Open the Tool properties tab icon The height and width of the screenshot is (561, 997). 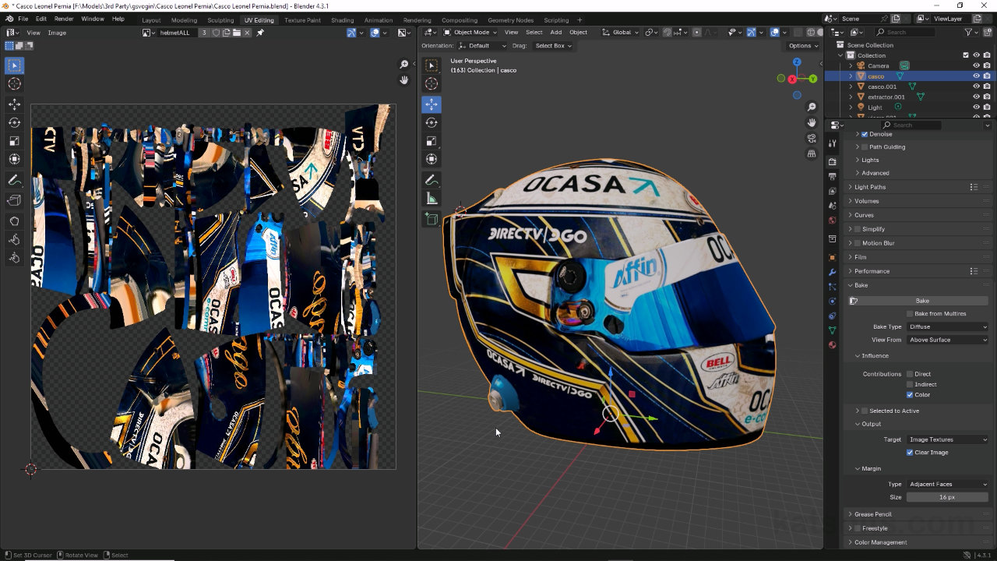tap(832, 143)
